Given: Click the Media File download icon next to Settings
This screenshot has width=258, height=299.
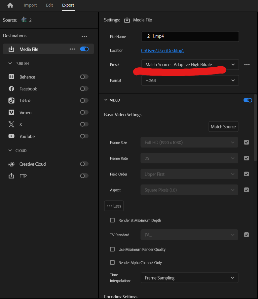Looking at the screenshot, I should pos(127,20).
